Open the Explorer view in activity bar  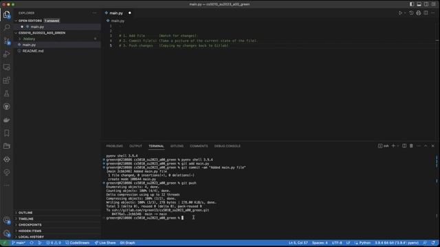coord(6,14)
